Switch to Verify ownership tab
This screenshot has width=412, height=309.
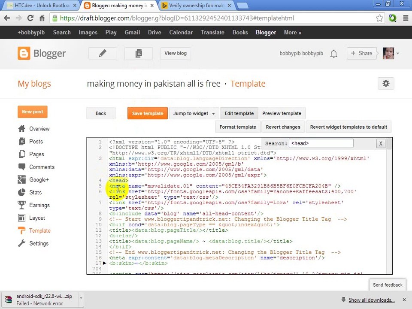pyautogui.click(x=196, y=5)
